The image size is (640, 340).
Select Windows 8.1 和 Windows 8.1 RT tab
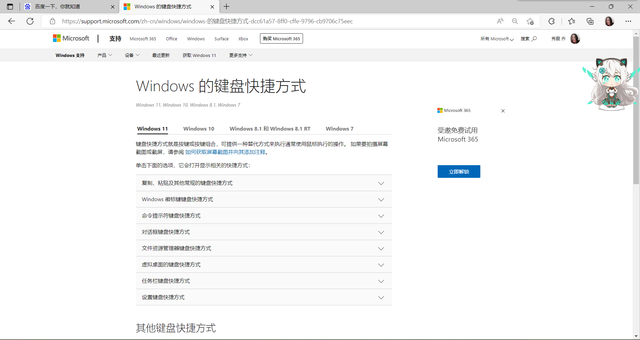[x=270, y=129]
